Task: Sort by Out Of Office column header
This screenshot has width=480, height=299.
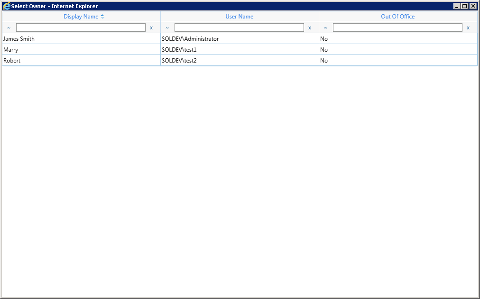Action: point(397,17)
